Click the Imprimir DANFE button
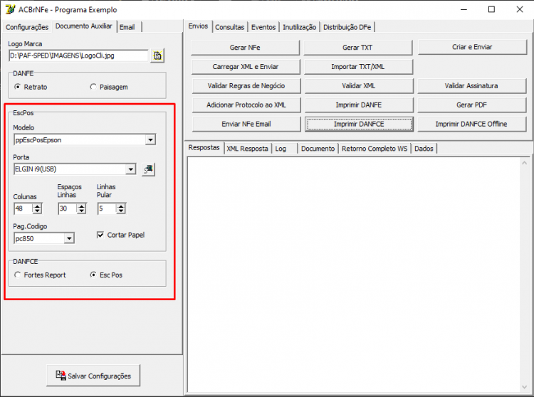 [x=359, y=105]
